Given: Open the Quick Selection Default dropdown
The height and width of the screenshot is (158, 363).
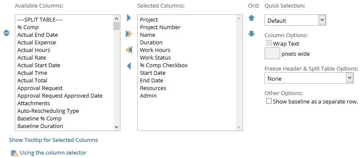Looking at the screenshot, I should pyautogui.click(x=295, y=20).
